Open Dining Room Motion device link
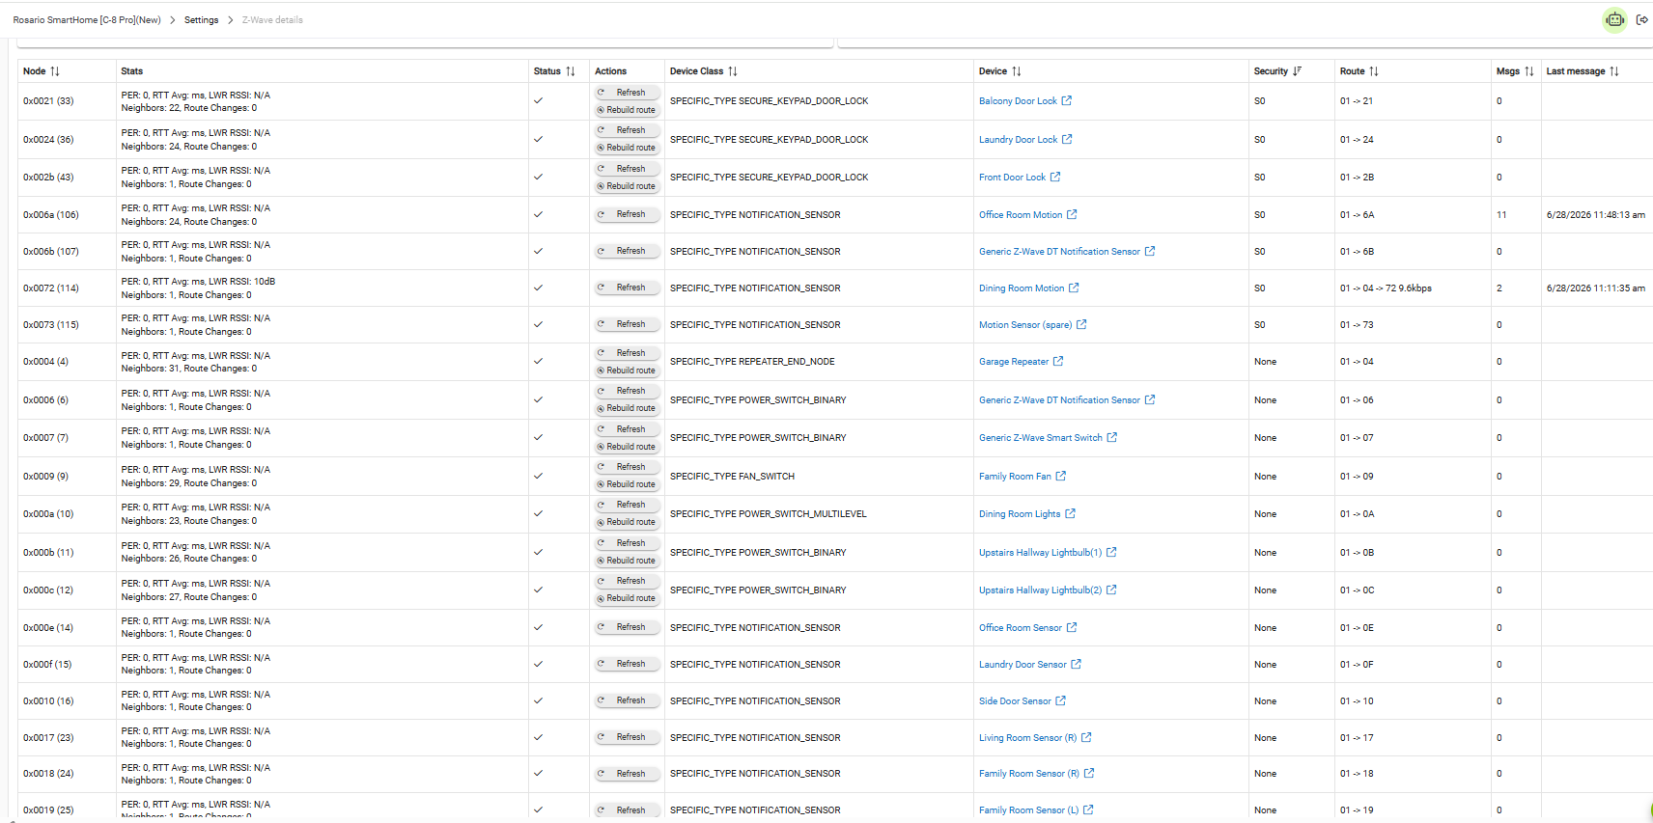 coord(1022,288)
